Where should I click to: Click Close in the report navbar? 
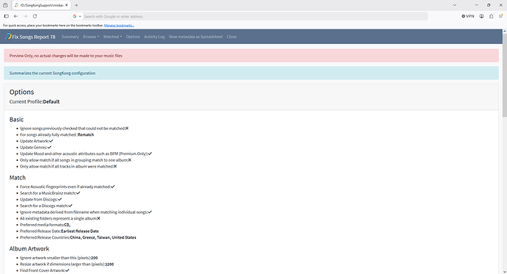coord(231,37)
